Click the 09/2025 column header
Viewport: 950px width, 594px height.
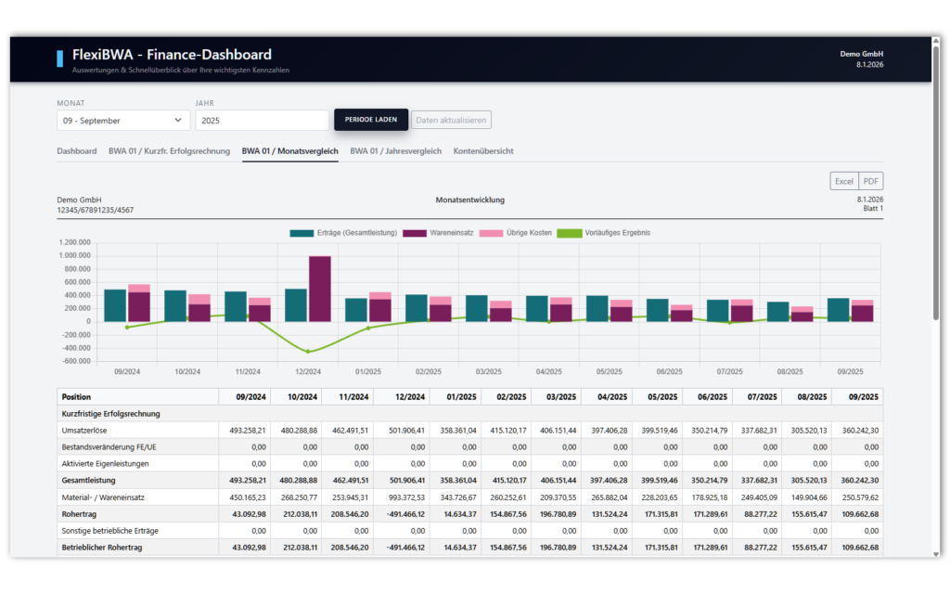[857, 396]
